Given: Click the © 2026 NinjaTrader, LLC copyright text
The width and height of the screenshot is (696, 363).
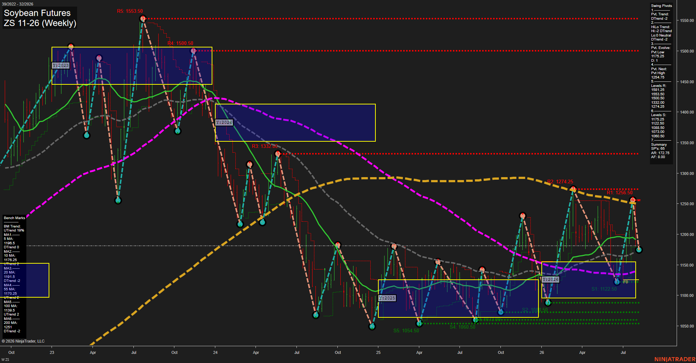Looking at the screenshot, I should (23, 341).
